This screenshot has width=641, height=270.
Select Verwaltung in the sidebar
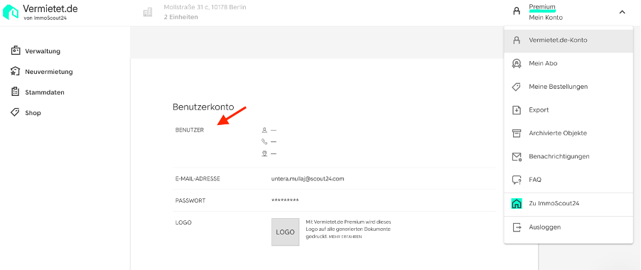(x=43, y=51)
